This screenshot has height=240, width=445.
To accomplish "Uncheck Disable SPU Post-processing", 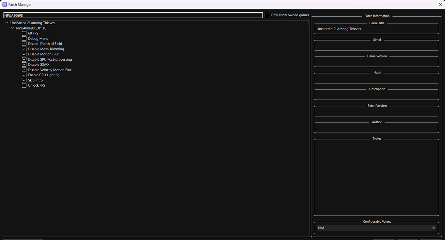I will pos(24,59).
